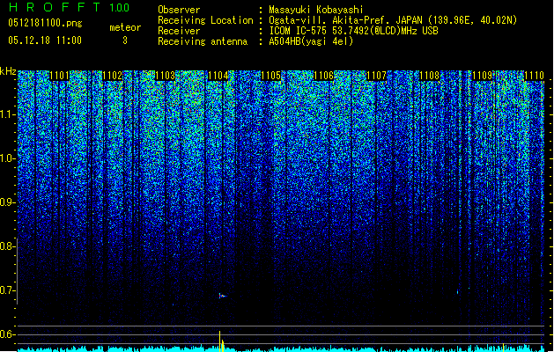Click the Observer label
554x352 pixels.
(179, 10)
